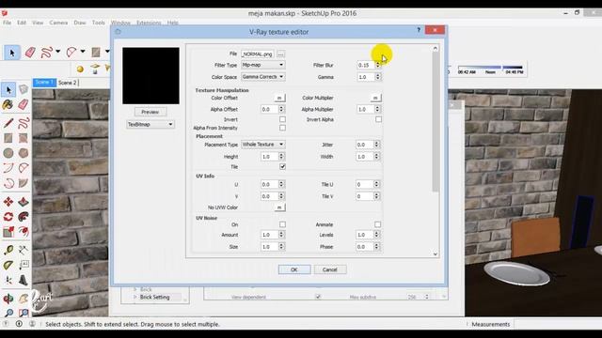602x338 pixels.
Task: Open V-Ray sphere icon in toolbar
Action: coord(80,69)
